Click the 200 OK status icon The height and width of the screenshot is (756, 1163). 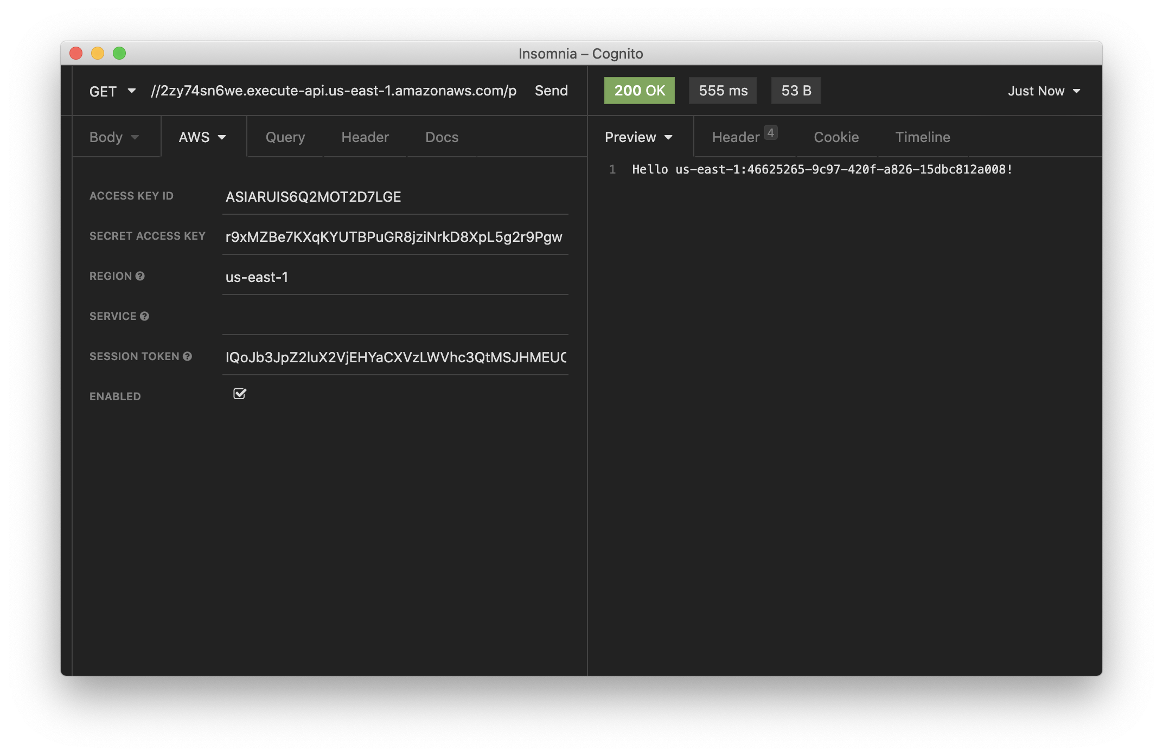pyautogui.click(x=639, y=90)
